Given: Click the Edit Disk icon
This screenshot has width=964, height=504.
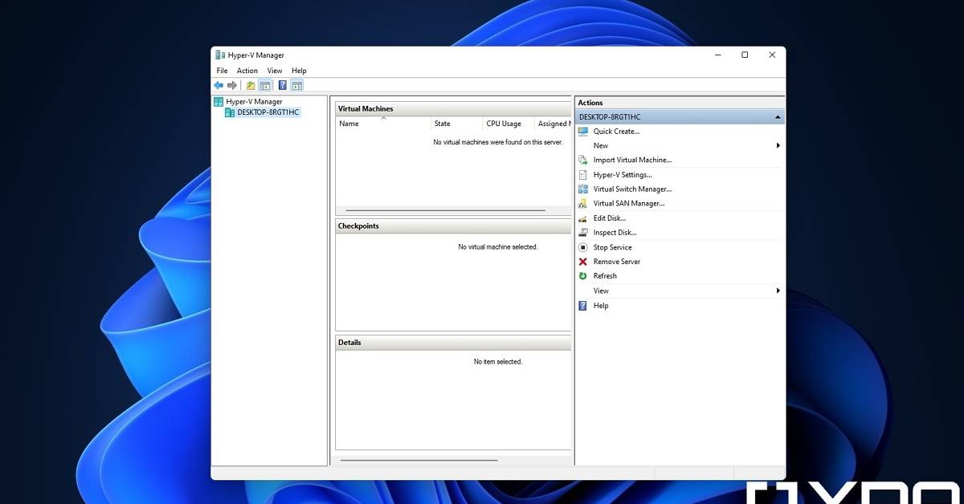Looking at the screenshot, I should 583,218.
